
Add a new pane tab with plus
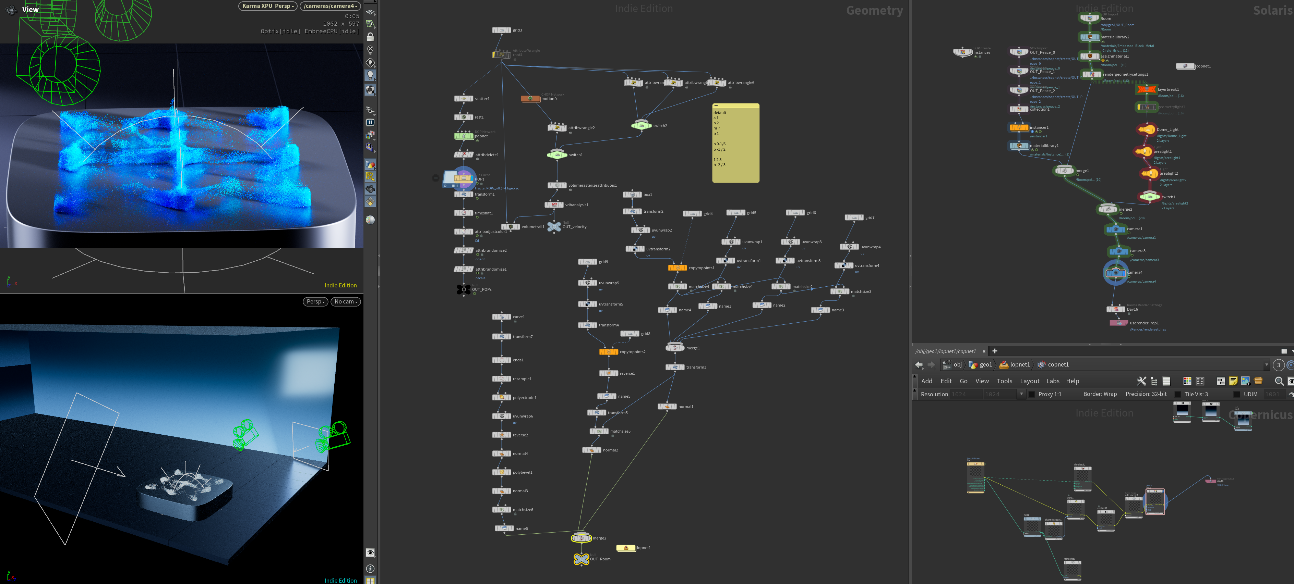995,351
